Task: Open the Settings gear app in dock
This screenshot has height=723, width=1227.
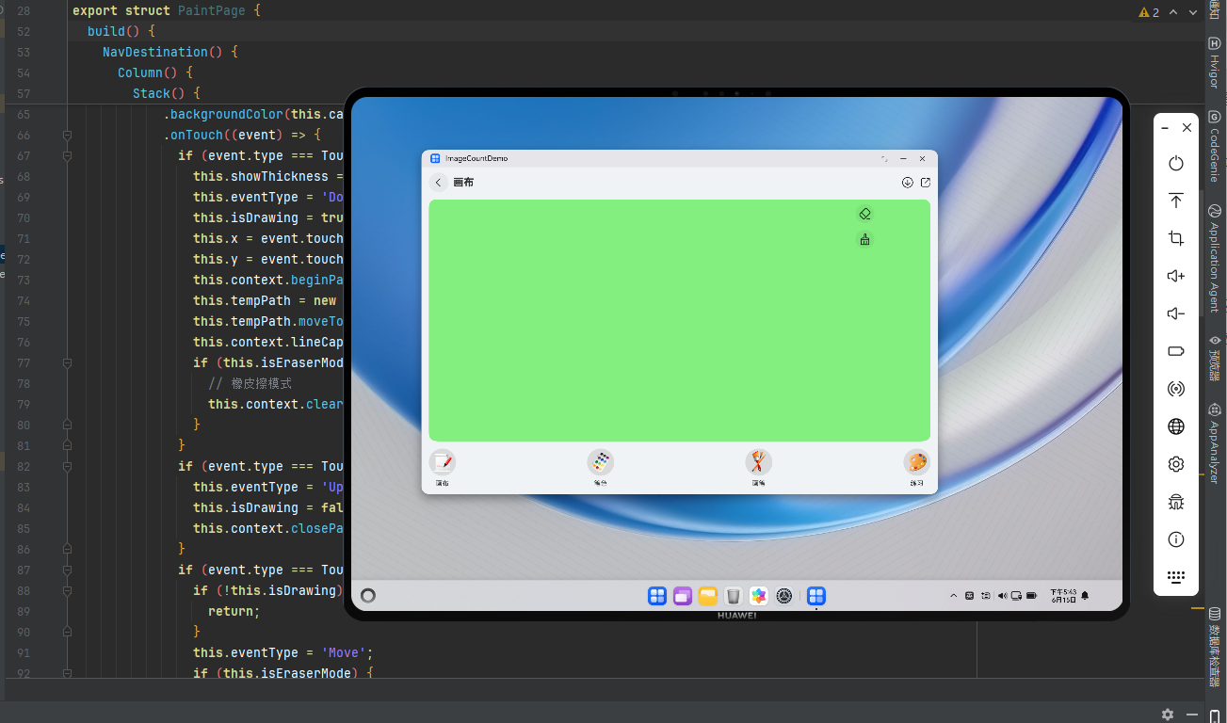Action: click(x=784, y=596)
